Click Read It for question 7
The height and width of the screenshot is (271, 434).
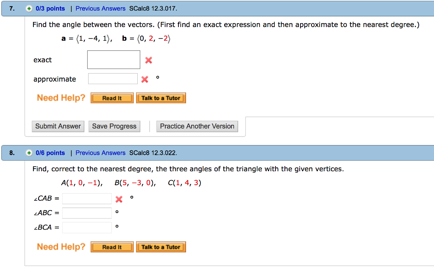coord(112,98)
